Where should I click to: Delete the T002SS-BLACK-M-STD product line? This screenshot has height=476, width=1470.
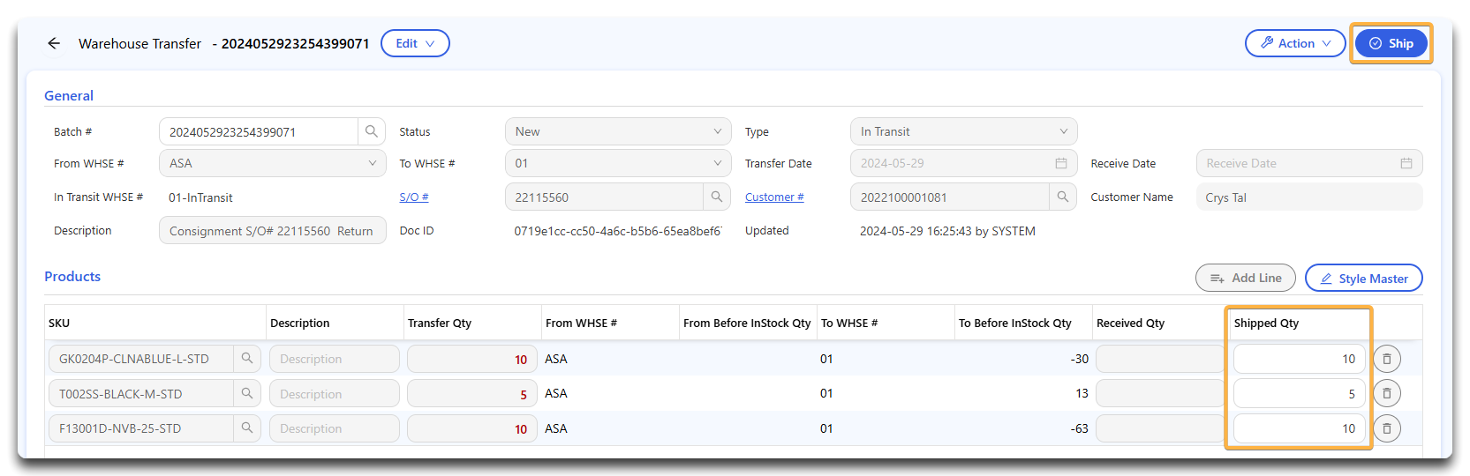pos(1386,394)
